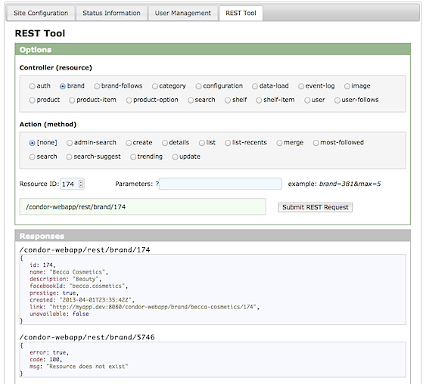Select the search action method radio
This screenshot has width=426, height=384.
click(32, 157)
